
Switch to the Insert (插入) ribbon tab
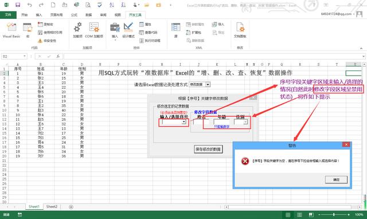click(39, 15)
